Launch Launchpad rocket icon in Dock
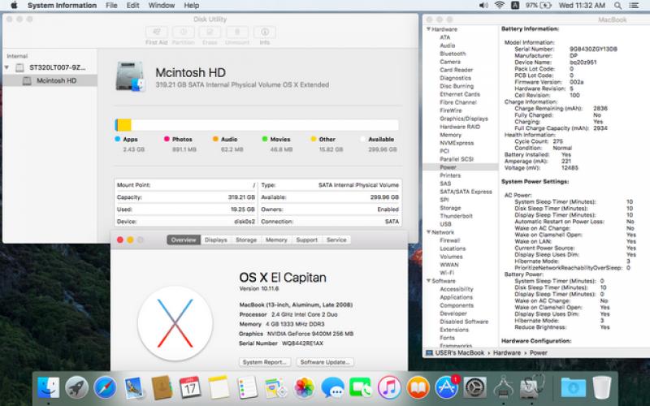650x406 pixels. tap(76, 388)
